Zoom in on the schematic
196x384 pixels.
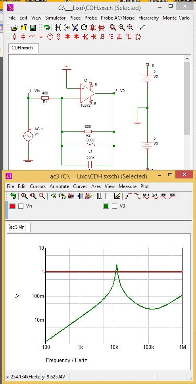pos(131,27)
